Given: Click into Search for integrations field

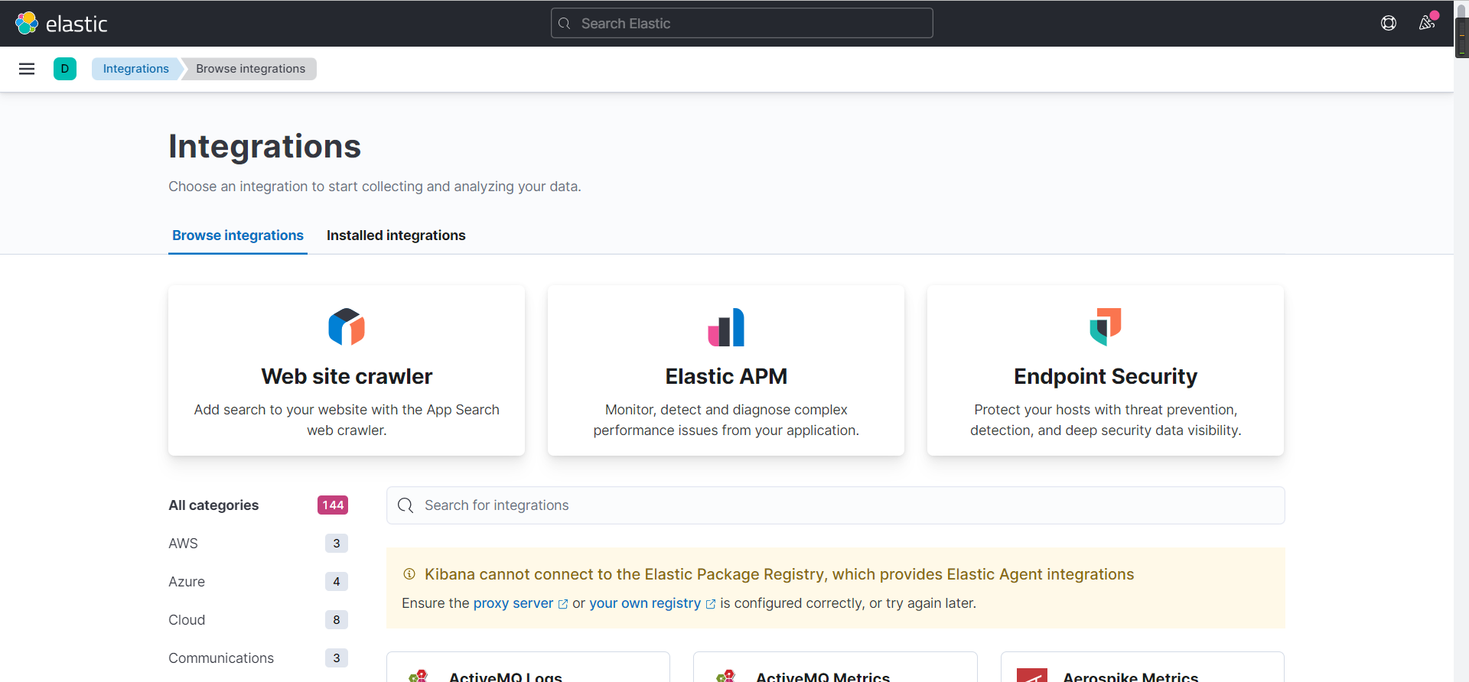Looking at the screenshot, I should tap(835, 505).
